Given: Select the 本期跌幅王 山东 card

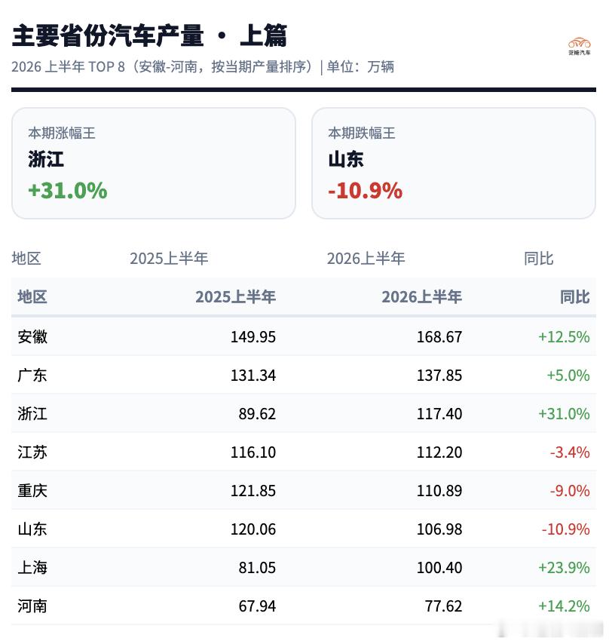Looking at the screenshot, I should pos(454,163).
